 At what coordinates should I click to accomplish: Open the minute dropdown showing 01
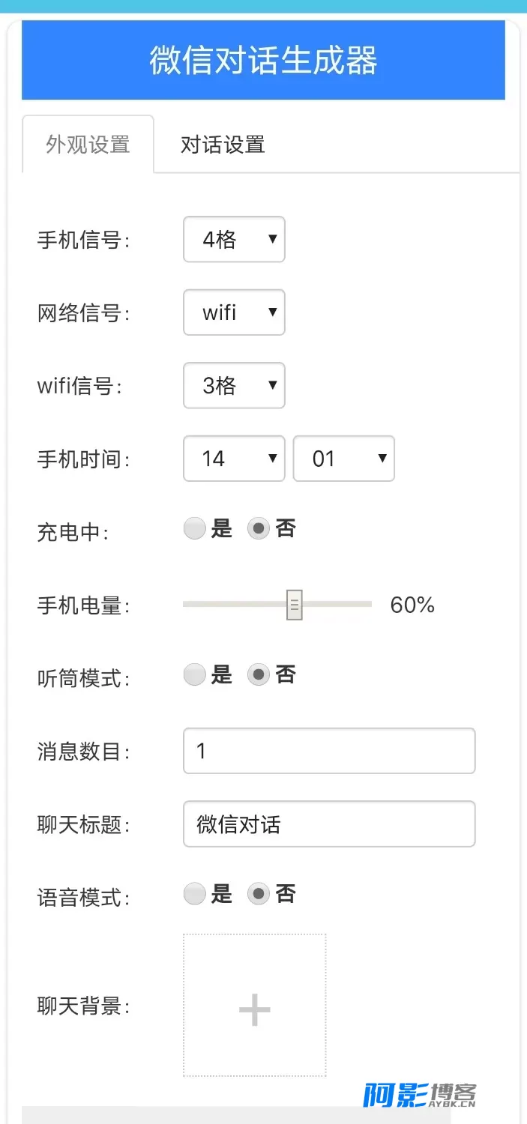(343, 459)
